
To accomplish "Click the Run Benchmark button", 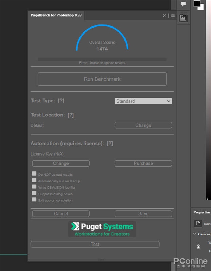I will click(102, 79).
